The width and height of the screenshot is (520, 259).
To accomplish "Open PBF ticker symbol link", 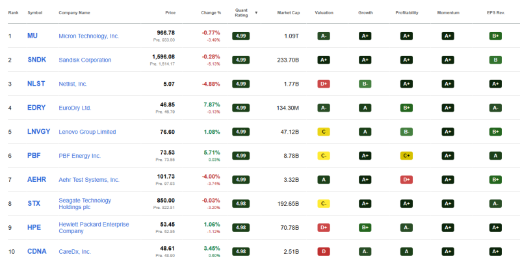I will coord(34,156).
